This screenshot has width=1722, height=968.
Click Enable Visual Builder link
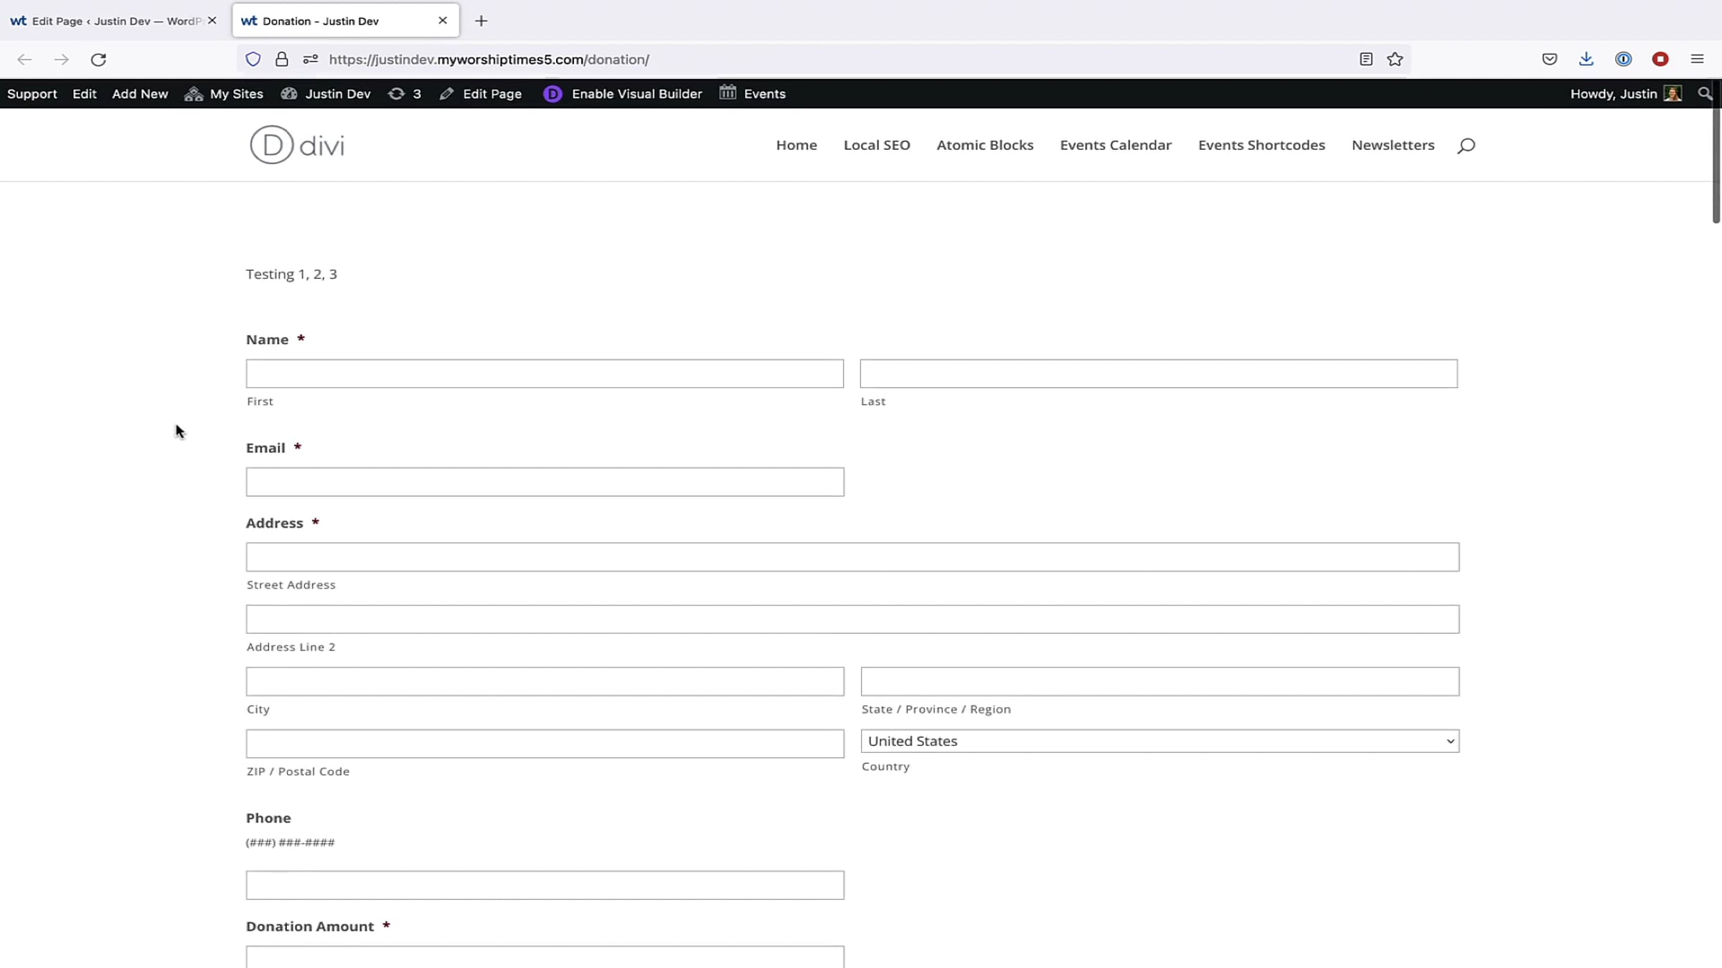[623, 94]
